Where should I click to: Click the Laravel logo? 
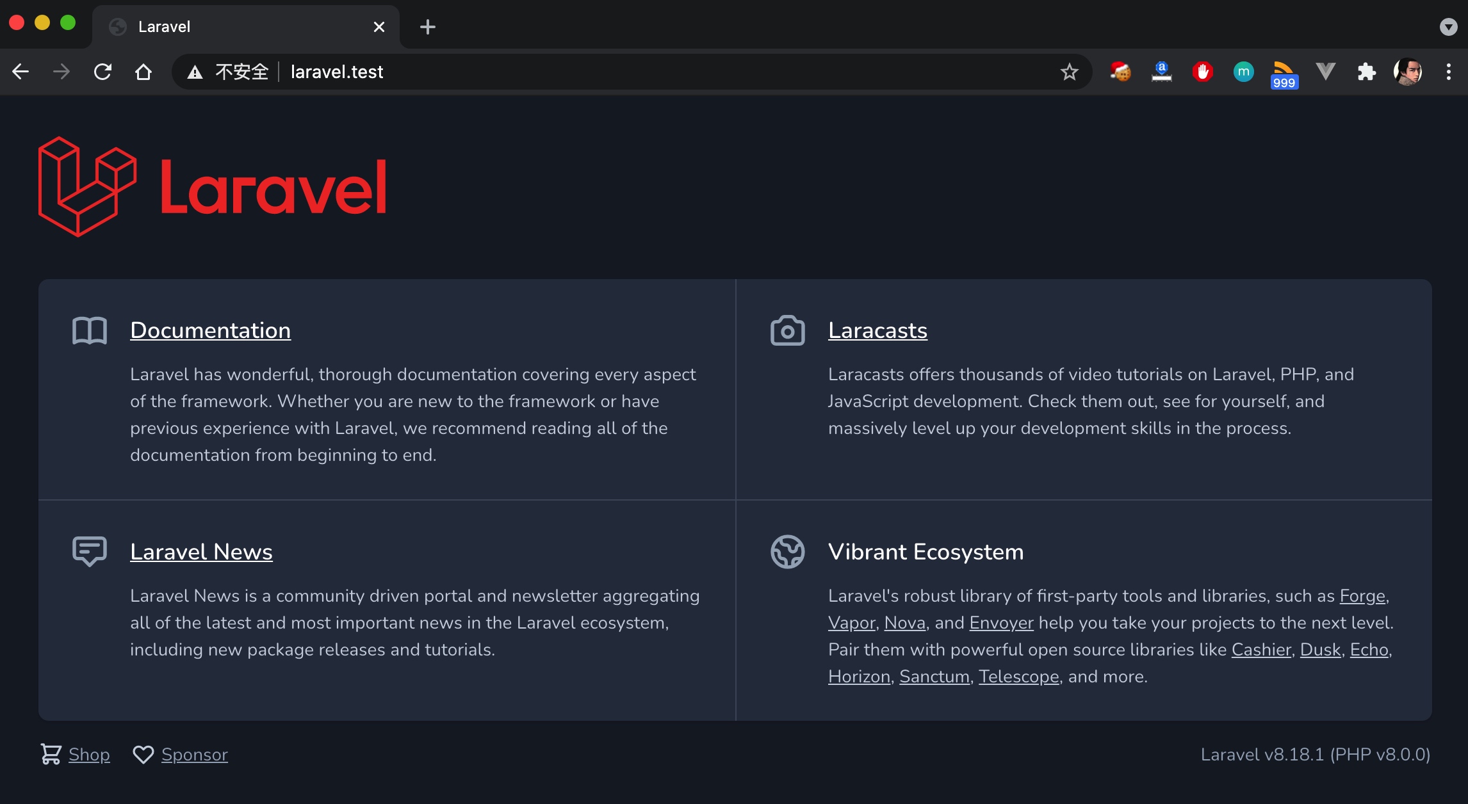213,187
